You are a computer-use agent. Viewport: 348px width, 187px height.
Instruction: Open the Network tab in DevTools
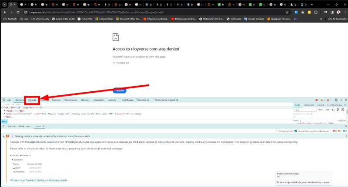coord(56,100)
